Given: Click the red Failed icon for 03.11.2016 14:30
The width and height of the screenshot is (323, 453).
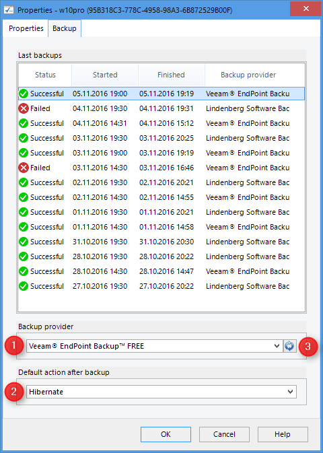Looking at the screenshot, I should point(24,168).
